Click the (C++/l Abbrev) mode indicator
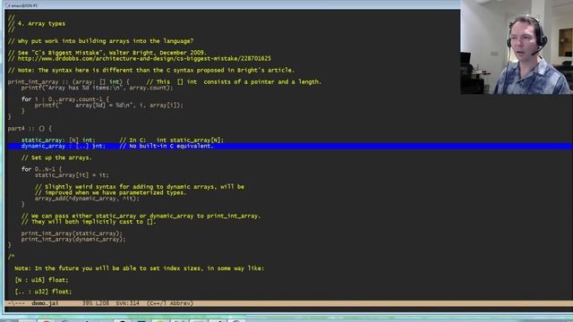The width and height of the screenshot is (573, 322). [170, 303]
